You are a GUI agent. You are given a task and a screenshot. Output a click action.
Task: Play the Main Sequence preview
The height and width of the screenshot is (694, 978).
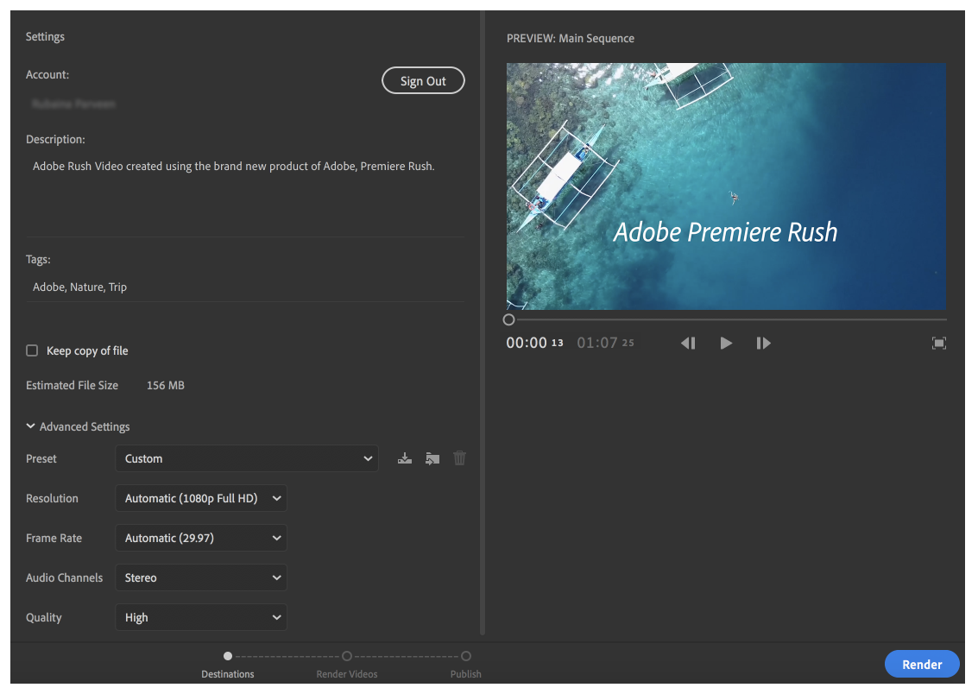click(x=726, y=343)
